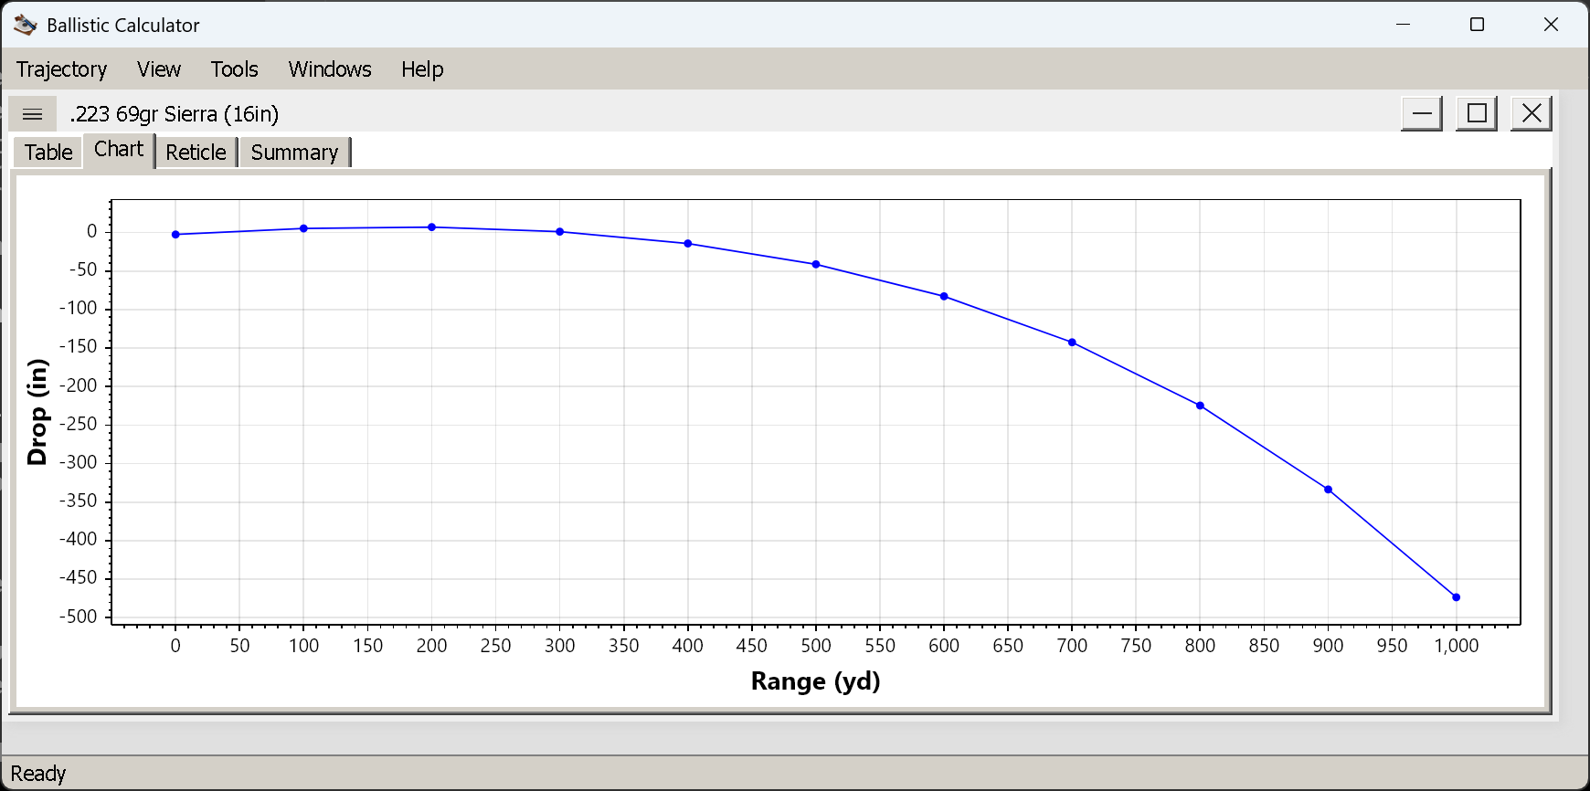
Task: Switch to the Table tab
Action: coord(48,152)
